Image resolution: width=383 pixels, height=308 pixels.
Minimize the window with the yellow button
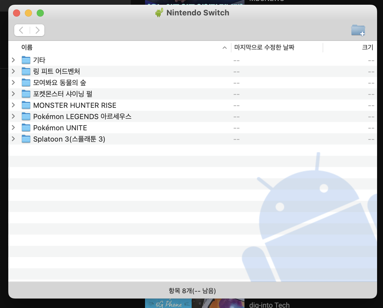(28, 13)
